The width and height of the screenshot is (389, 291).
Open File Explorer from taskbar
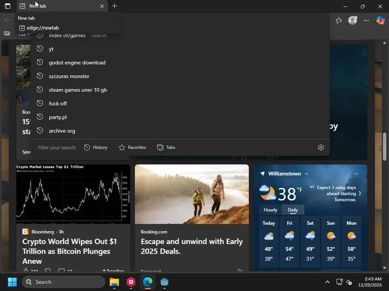click(114, 282)
